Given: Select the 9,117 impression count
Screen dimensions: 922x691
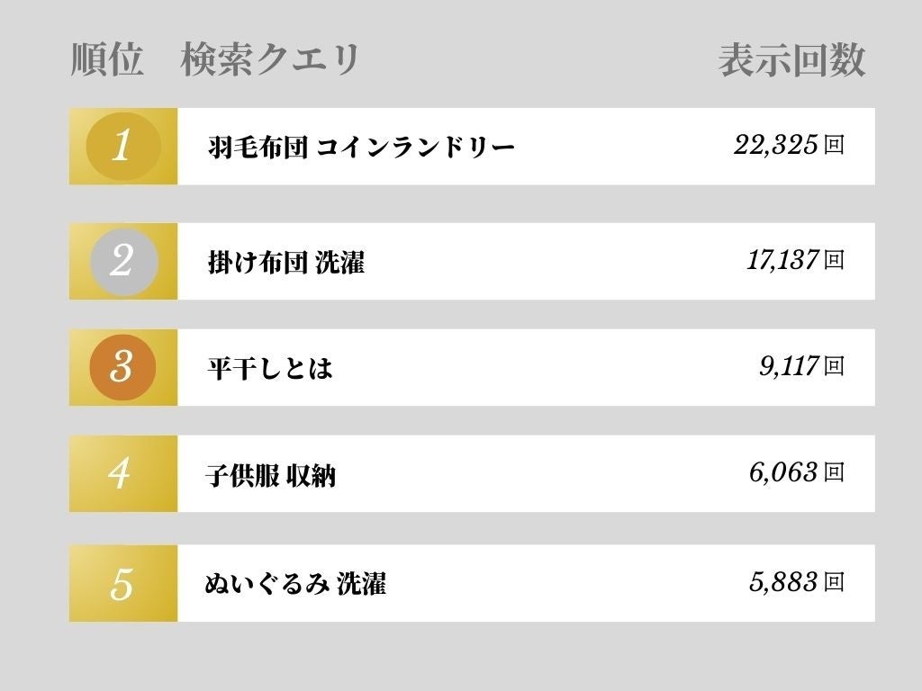Looking at the screenshot, I should tap(788, 366).
